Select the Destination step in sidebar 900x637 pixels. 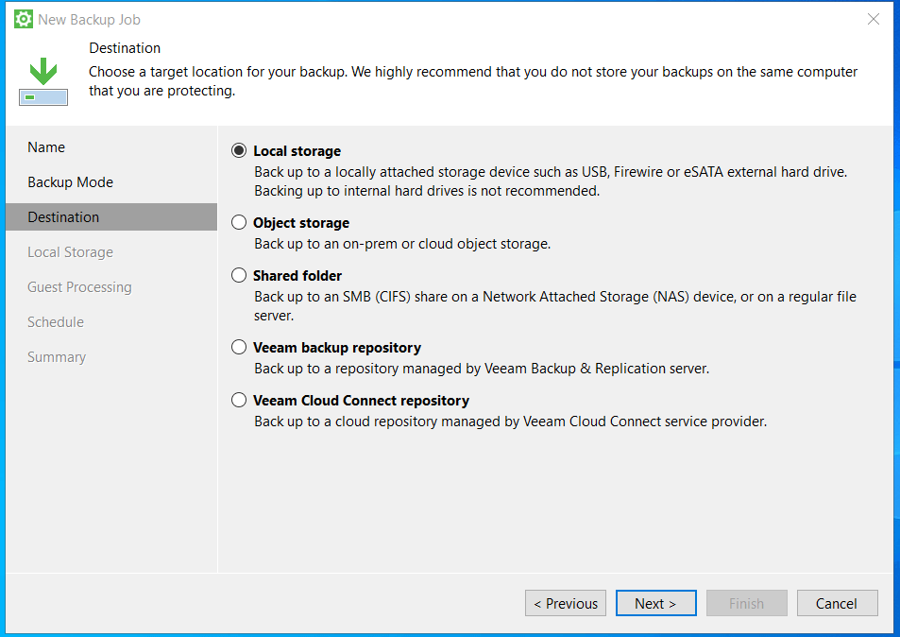[63, 217]
